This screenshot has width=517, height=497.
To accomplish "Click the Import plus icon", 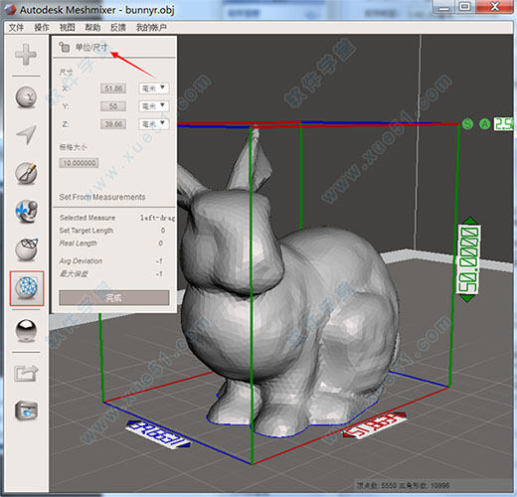I will pos(26,55).
